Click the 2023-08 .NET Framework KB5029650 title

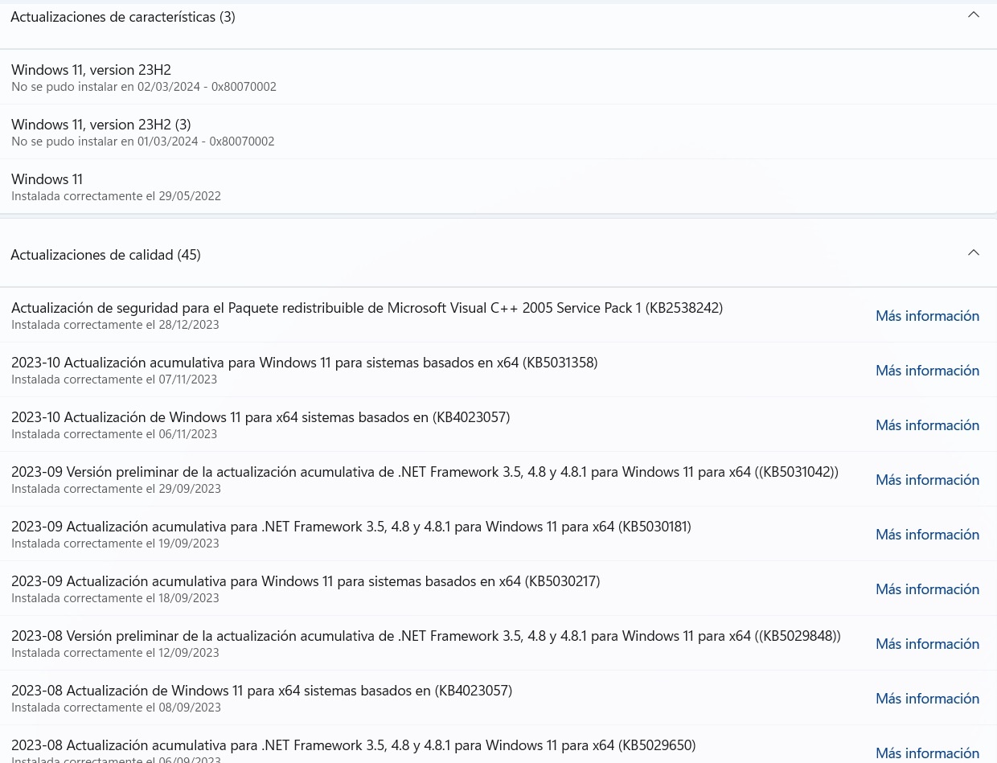coord(354,745)
